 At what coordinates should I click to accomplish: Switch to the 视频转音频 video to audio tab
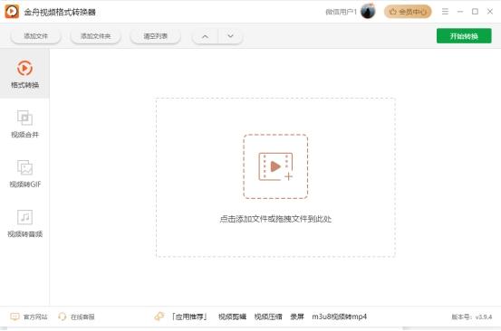(24, 223)
